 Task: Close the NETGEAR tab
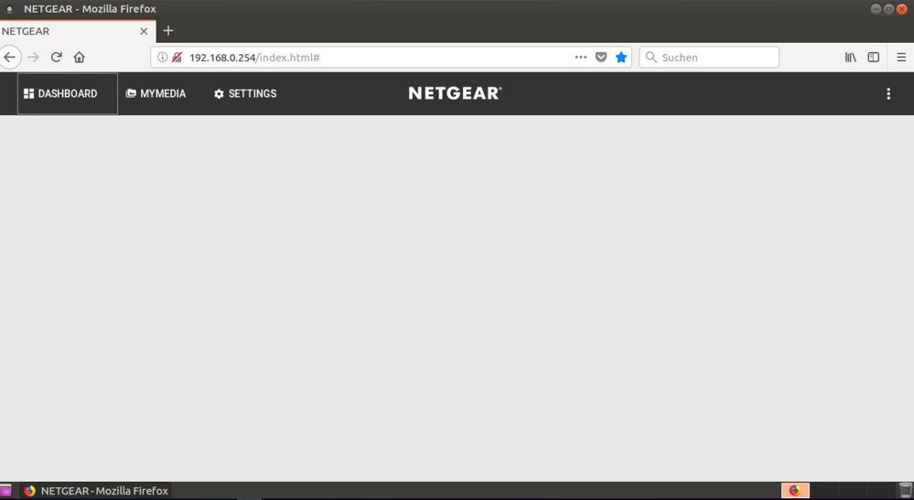point(144,31)
